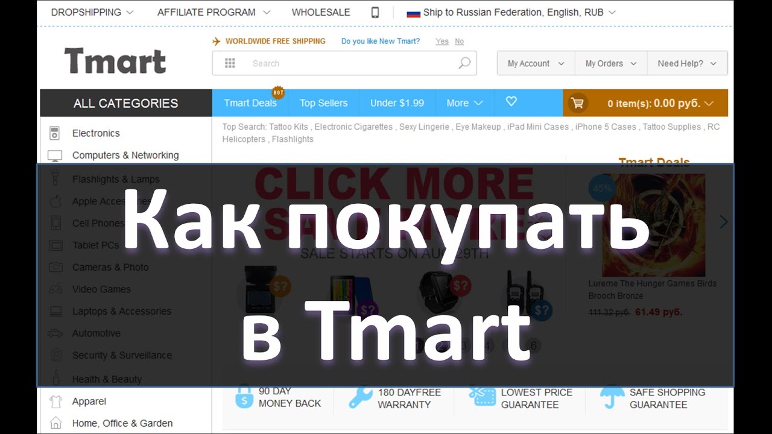The width and height of the screenshot is (772, 434).
Task: Open the iPhone 5 Cases top search link
Action: [x=606, y=127]
